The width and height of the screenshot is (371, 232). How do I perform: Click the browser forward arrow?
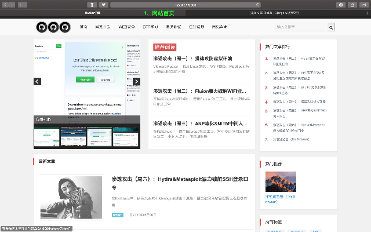[x=23, y=4]
